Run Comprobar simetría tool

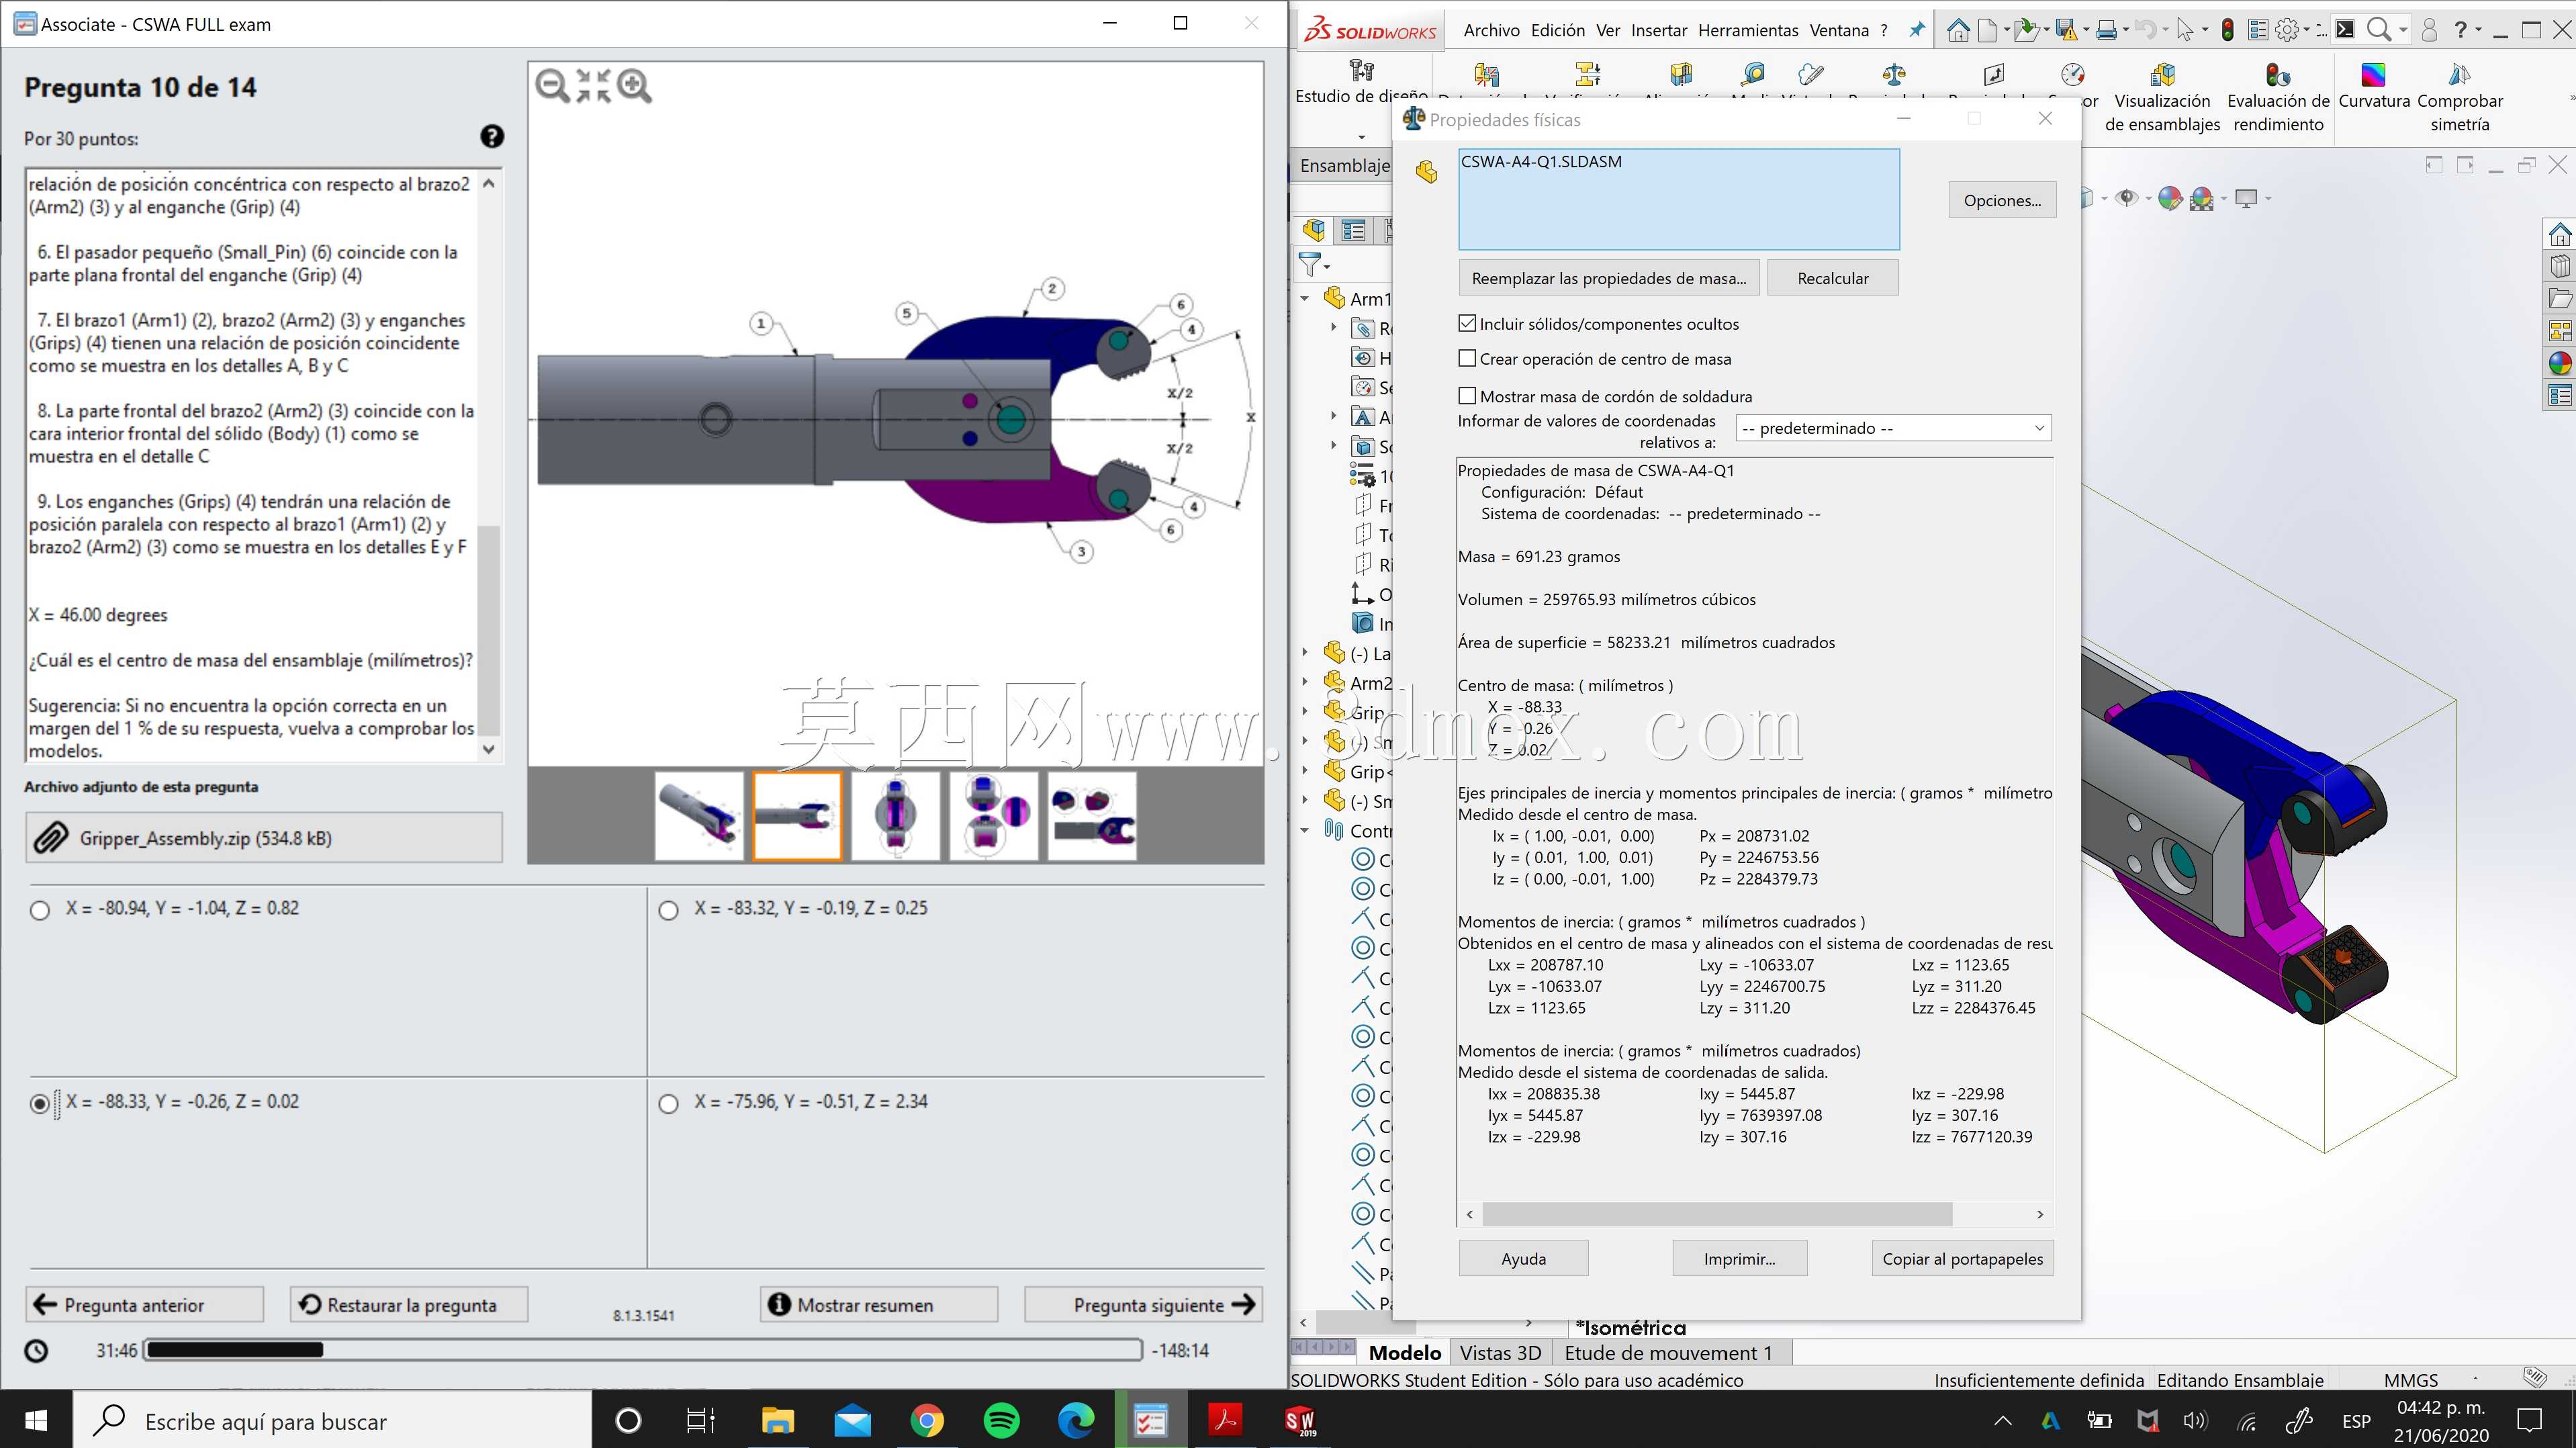pos(2460,99)
